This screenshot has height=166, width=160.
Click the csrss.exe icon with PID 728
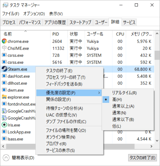point(4,55)
